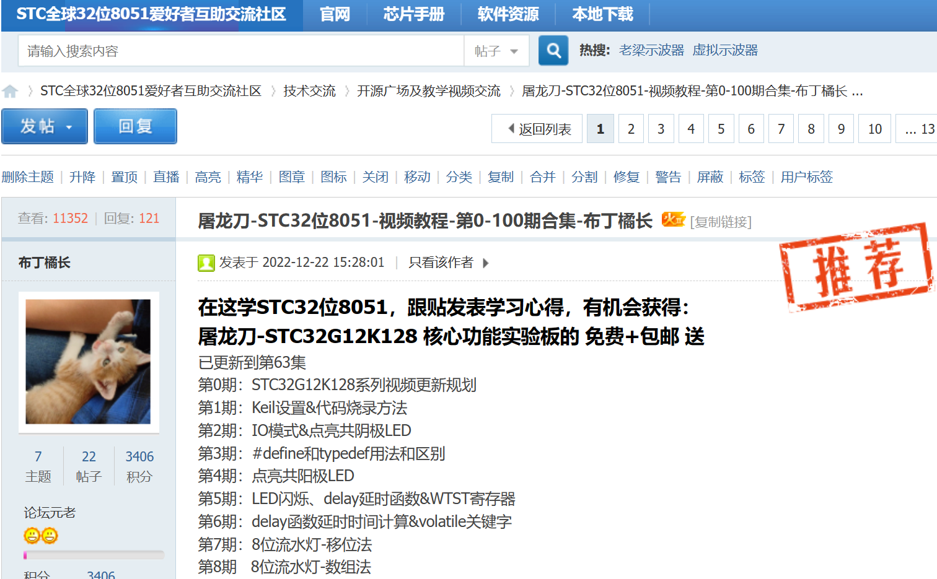
Task: Open the 帖子 search type dropdown
Action: [496, 51]
